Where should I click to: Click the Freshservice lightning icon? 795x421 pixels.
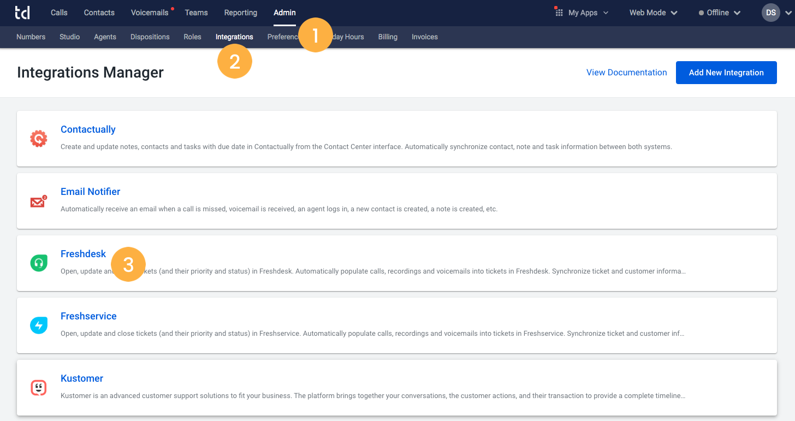38,326
